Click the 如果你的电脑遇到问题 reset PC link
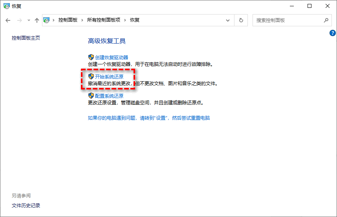Image resolution: width=337 pixels, height=217 pixels. click(x=149, y=118)
